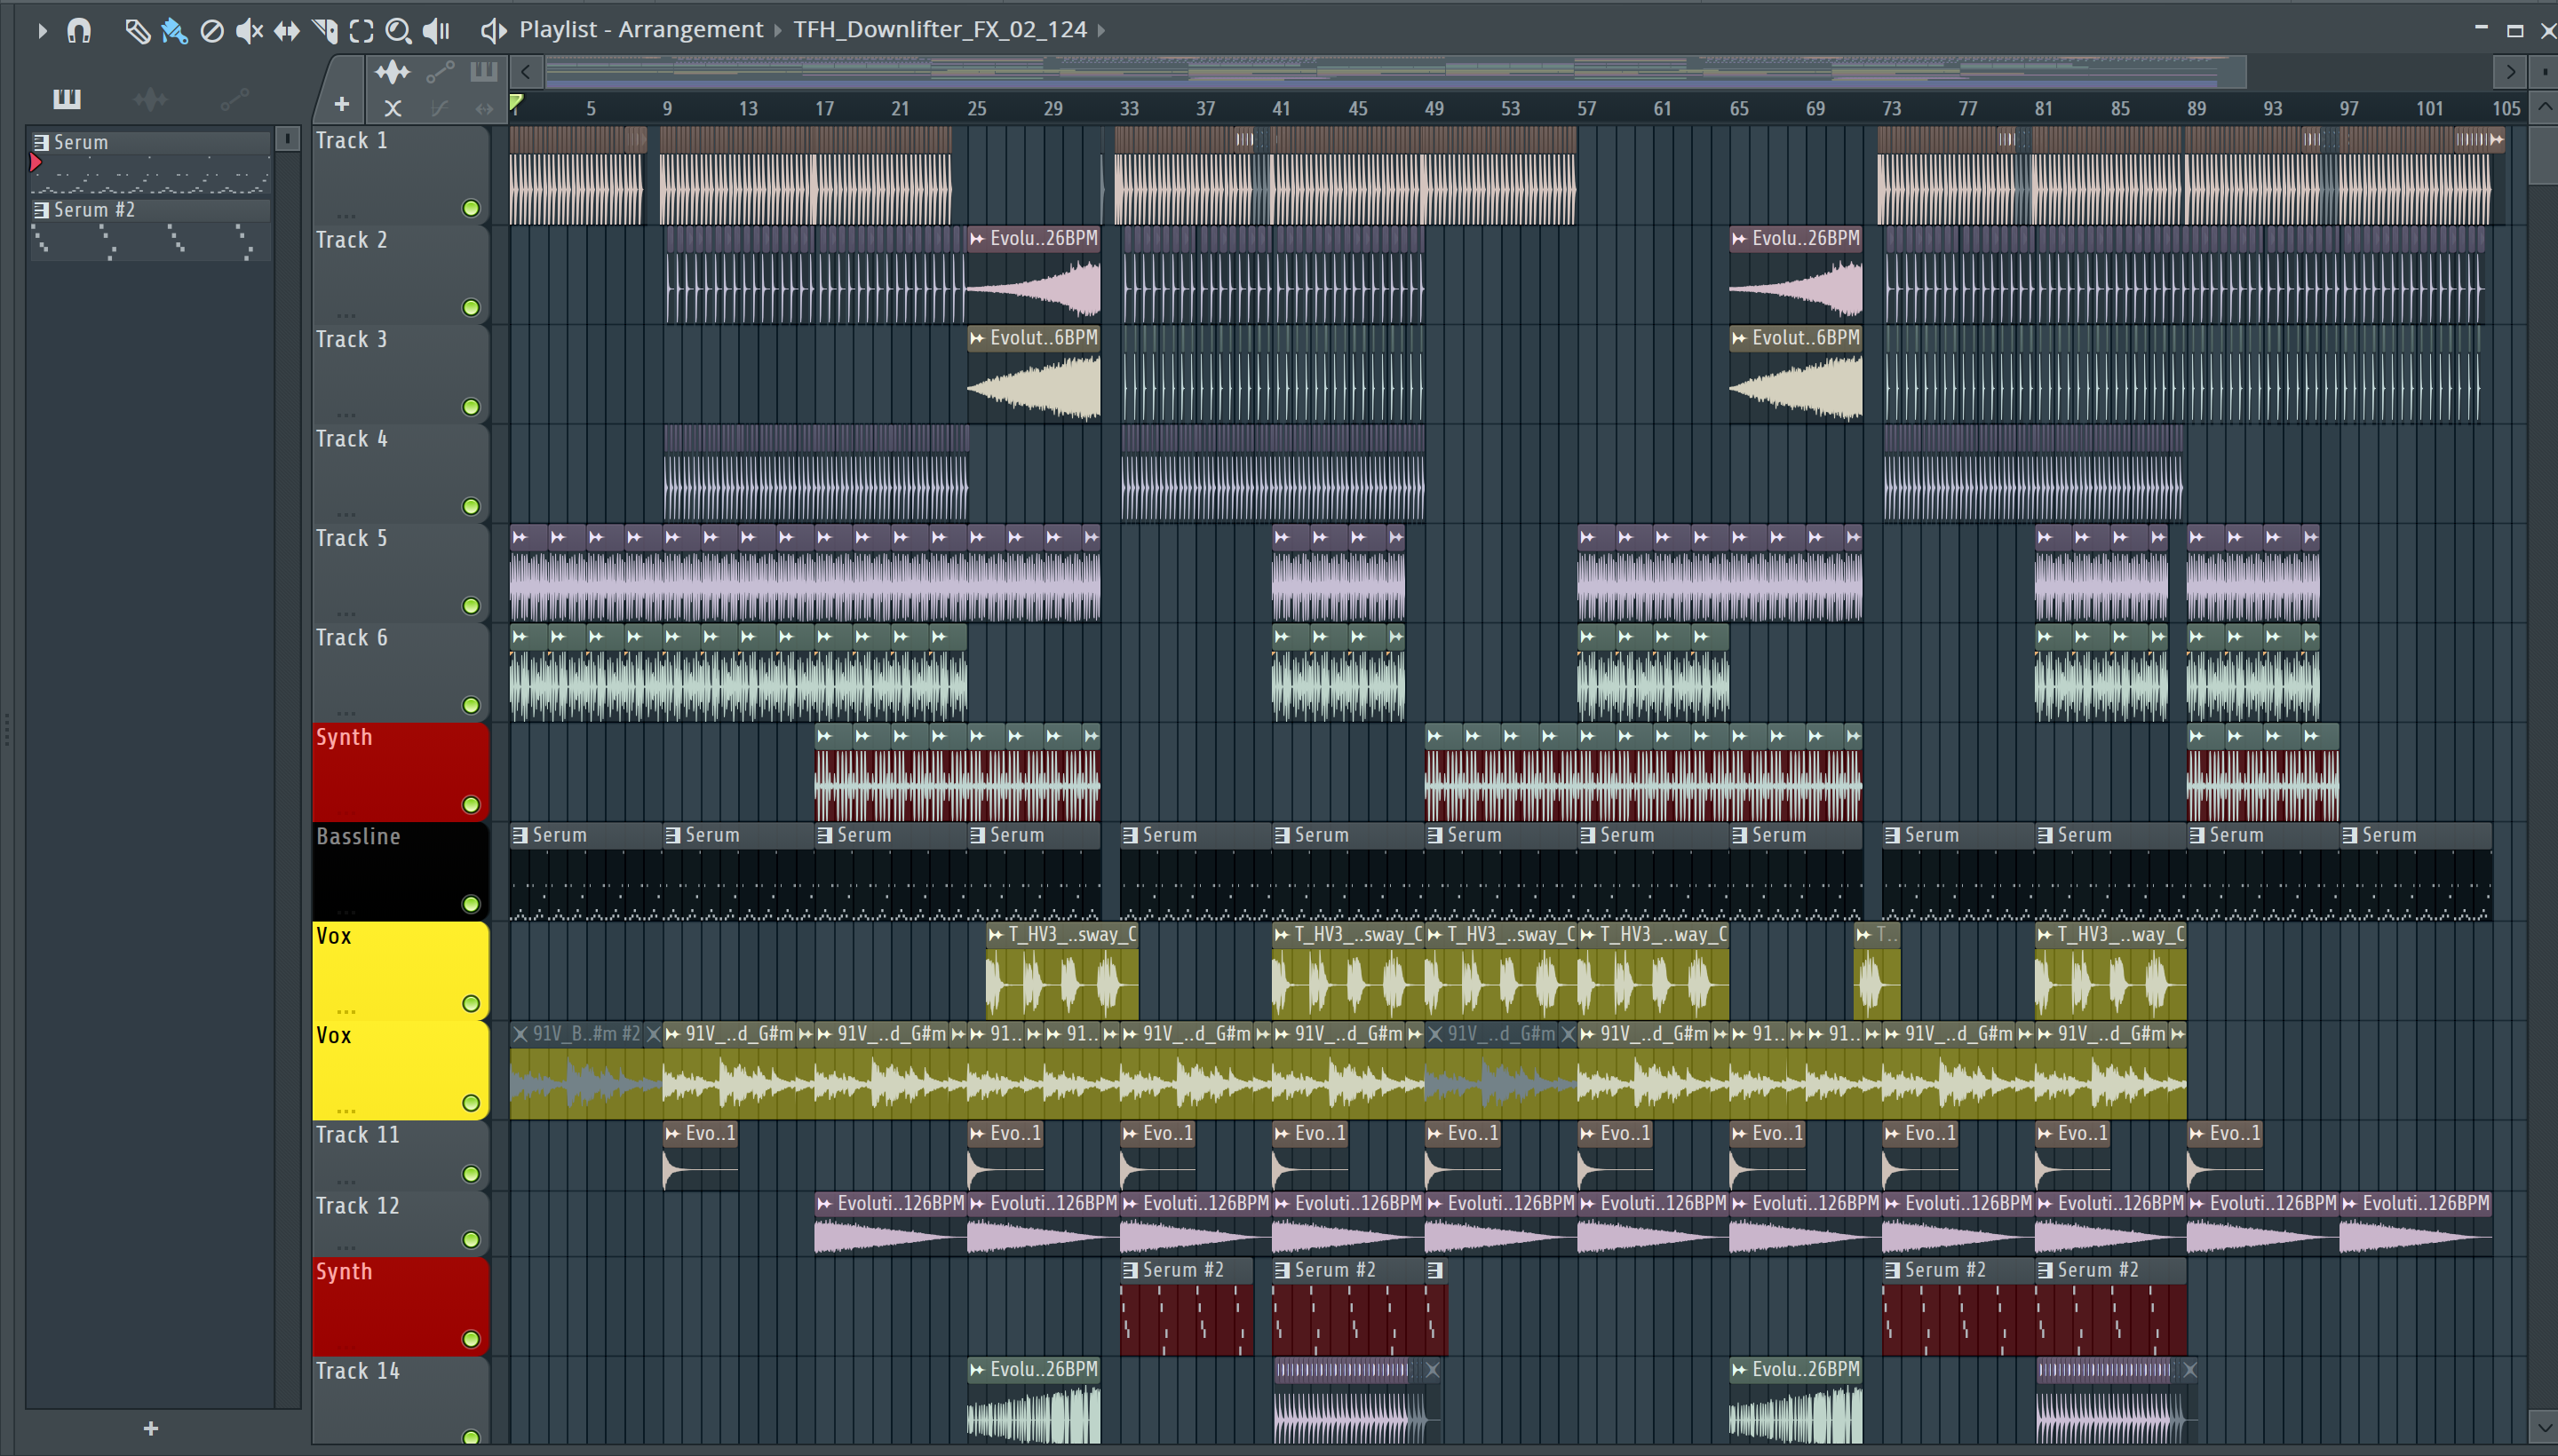This screenshot has height=1456, width=2558.
Task: Click the crossed arrows icon under clip focus
Action: 393,108
